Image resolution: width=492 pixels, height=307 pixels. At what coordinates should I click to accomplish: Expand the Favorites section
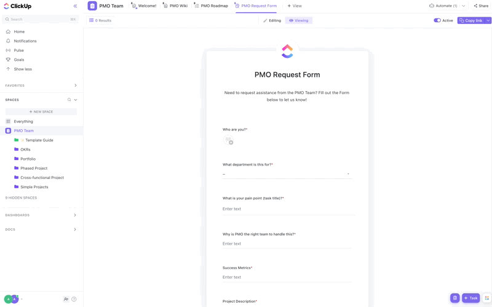click(x=75, y=86)
